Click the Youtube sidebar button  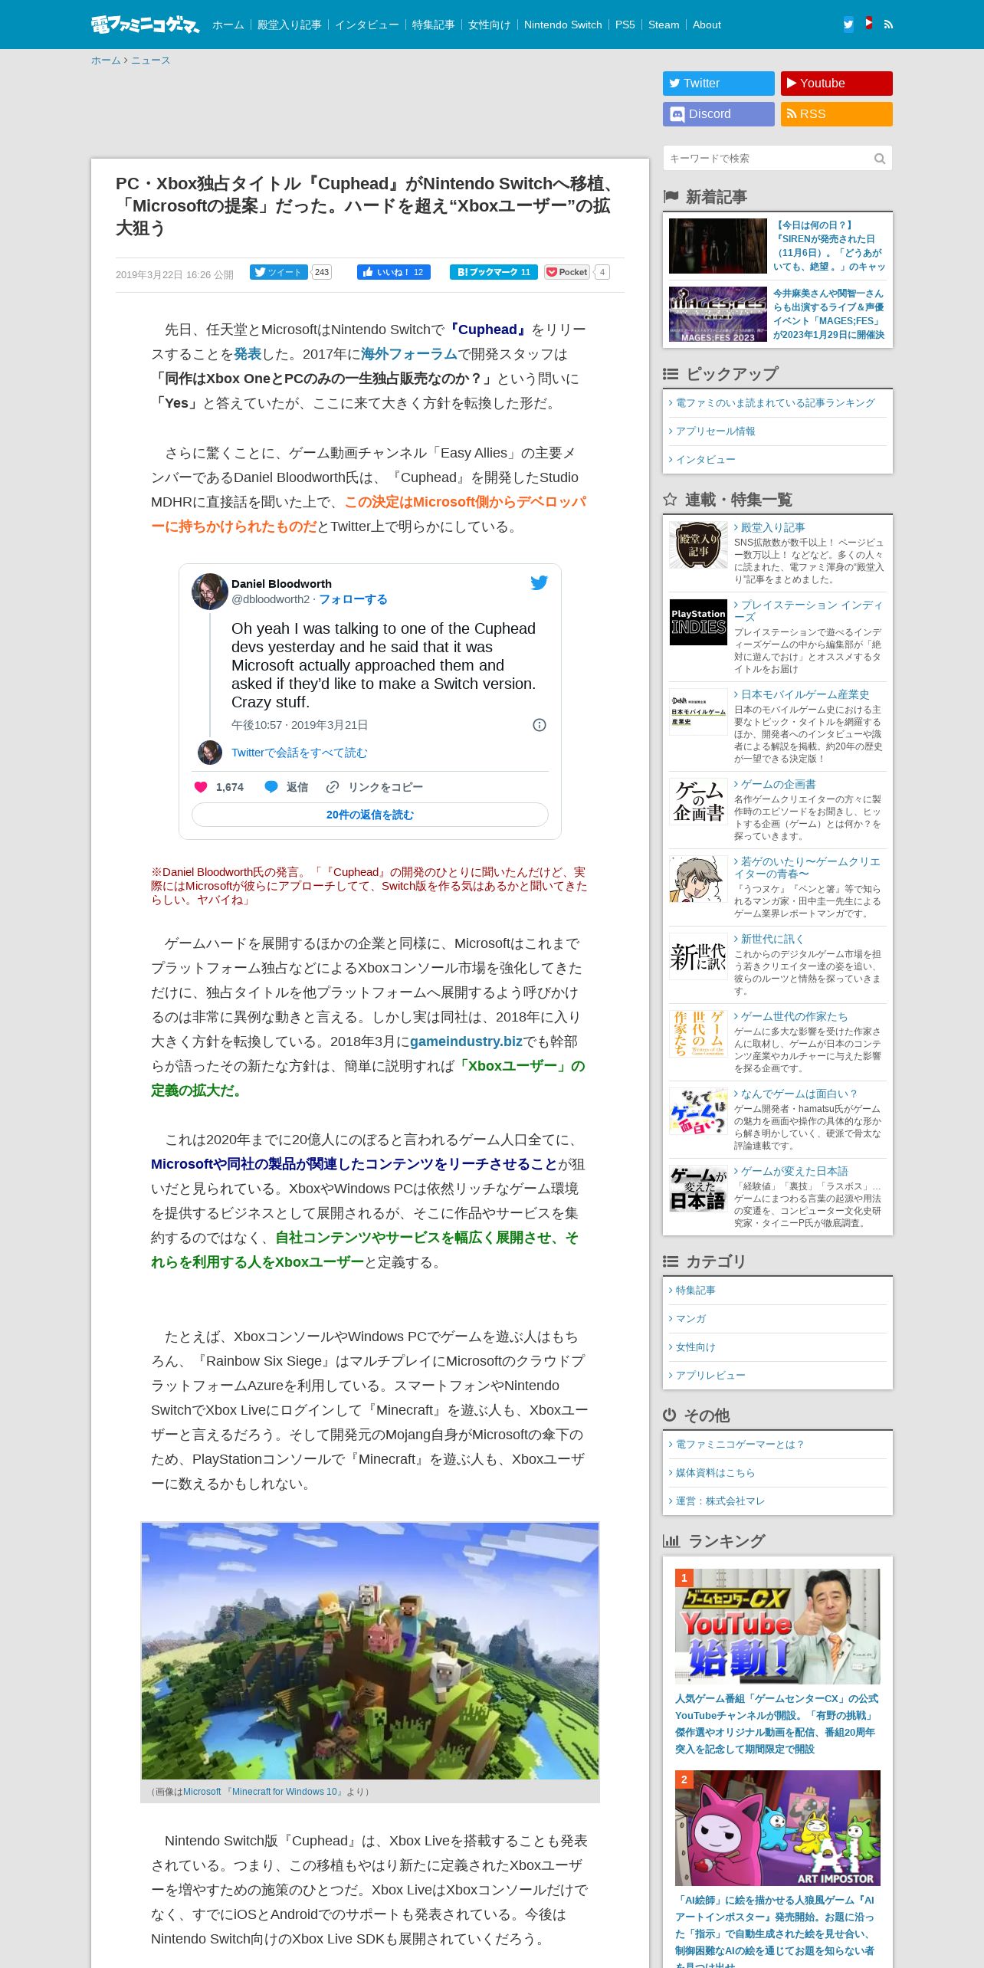click(837, 84)
